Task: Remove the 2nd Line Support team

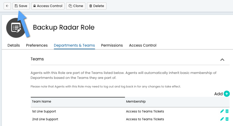Action: point(227,119)
